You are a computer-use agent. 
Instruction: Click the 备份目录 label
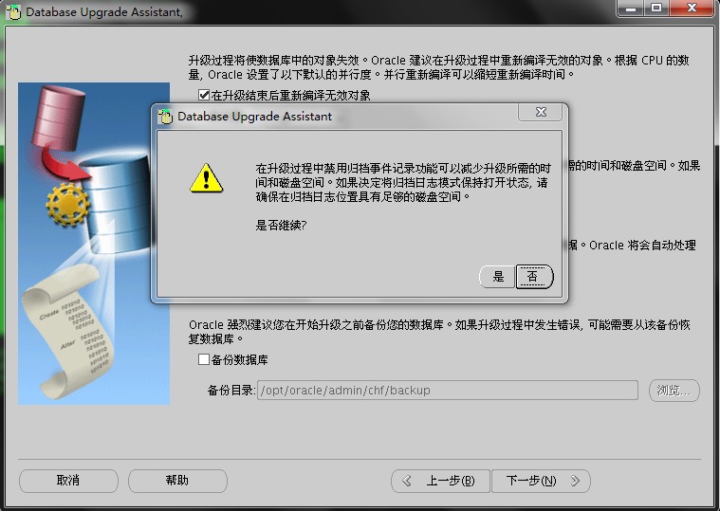[231, 391]
